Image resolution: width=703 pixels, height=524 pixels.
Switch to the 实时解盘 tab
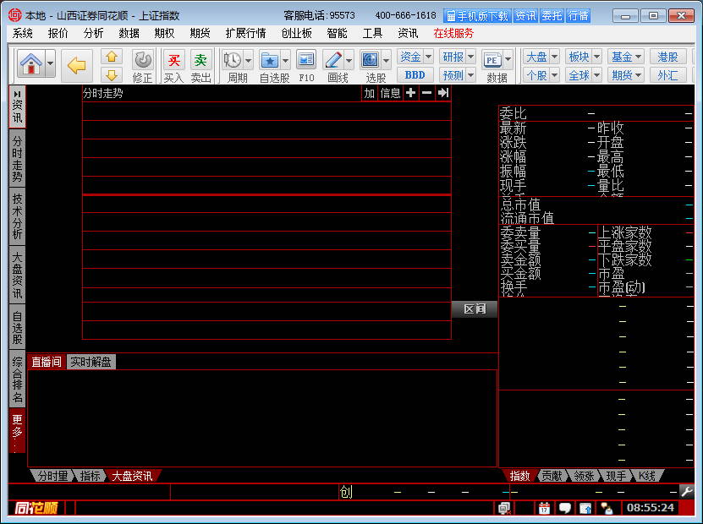[x=91, y=362]
